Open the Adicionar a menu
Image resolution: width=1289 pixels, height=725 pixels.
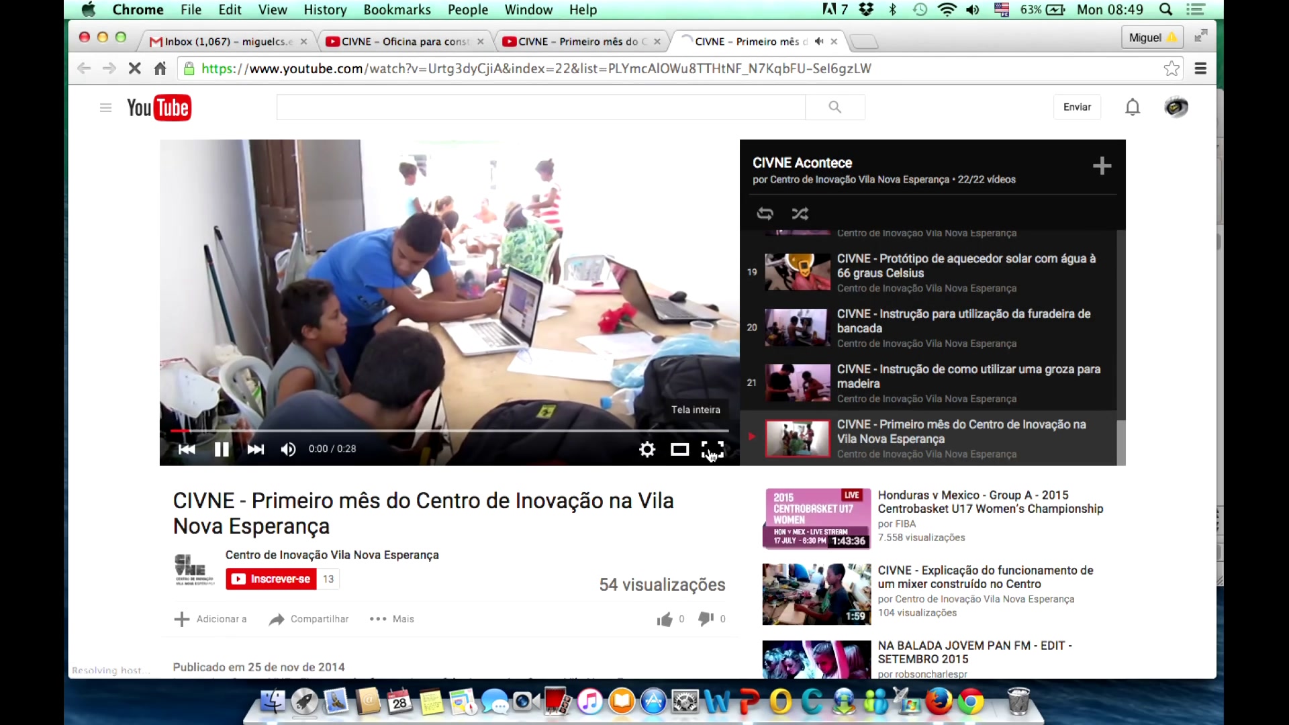click(210, 619)
